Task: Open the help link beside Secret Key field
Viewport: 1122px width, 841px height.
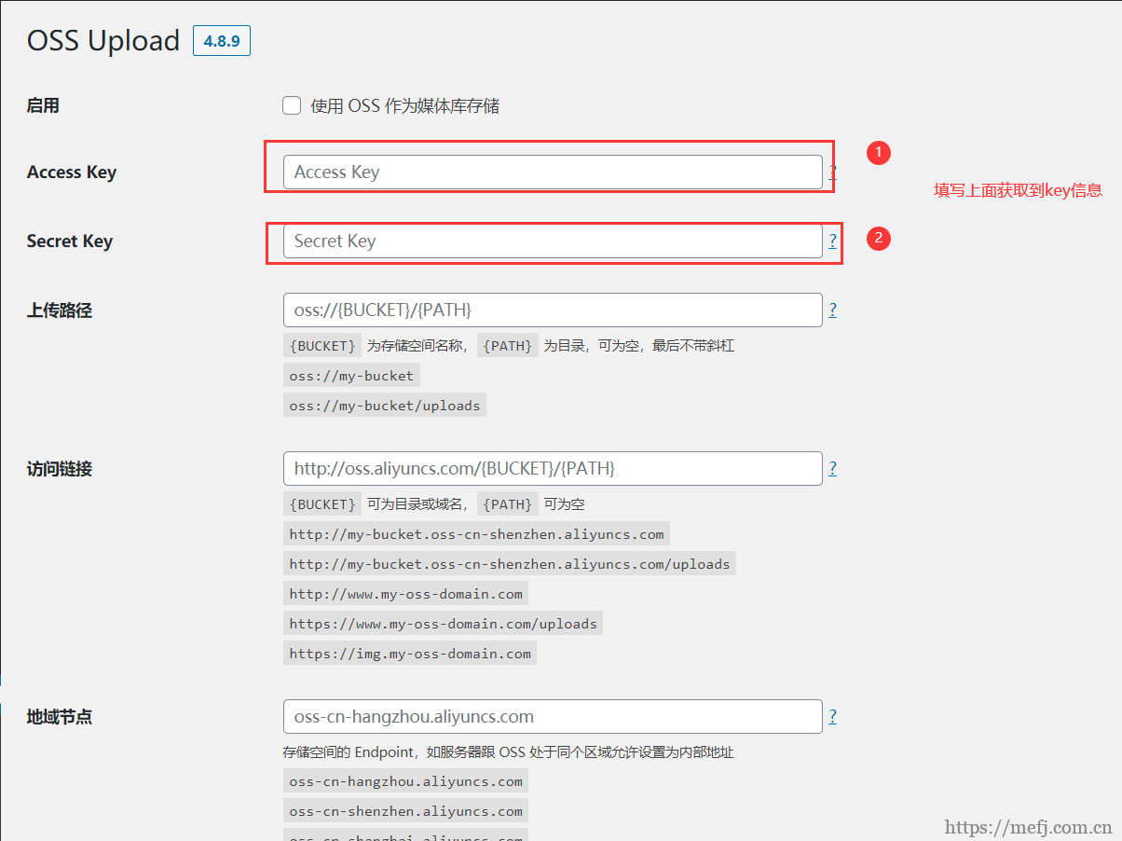Action: point(832,241)
